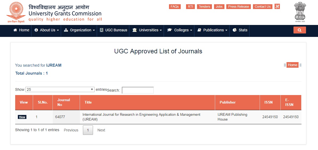Viewport: 318px width, 150px height.
Task: Focus the table Search input field
Action: 138,90
